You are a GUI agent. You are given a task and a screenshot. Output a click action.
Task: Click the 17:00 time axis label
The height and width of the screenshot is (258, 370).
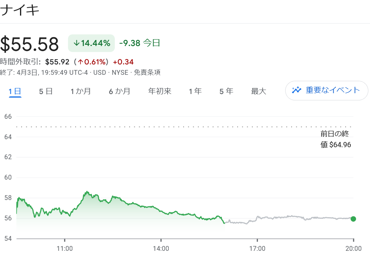[x=257, y=248]
